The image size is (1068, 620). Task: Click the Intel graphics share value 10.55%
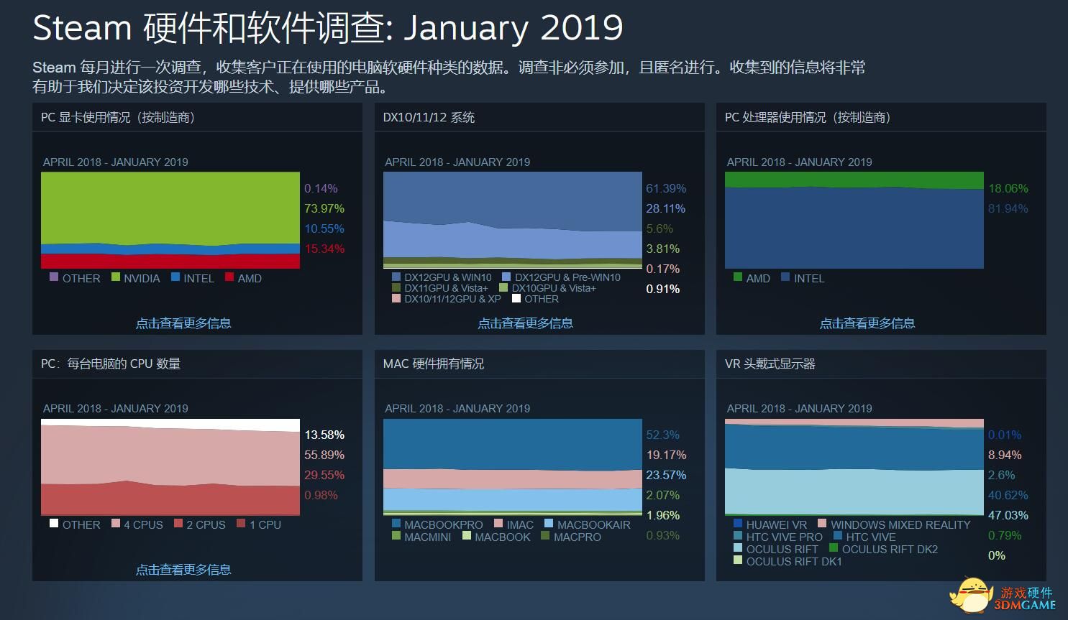(x=324, y=228)
